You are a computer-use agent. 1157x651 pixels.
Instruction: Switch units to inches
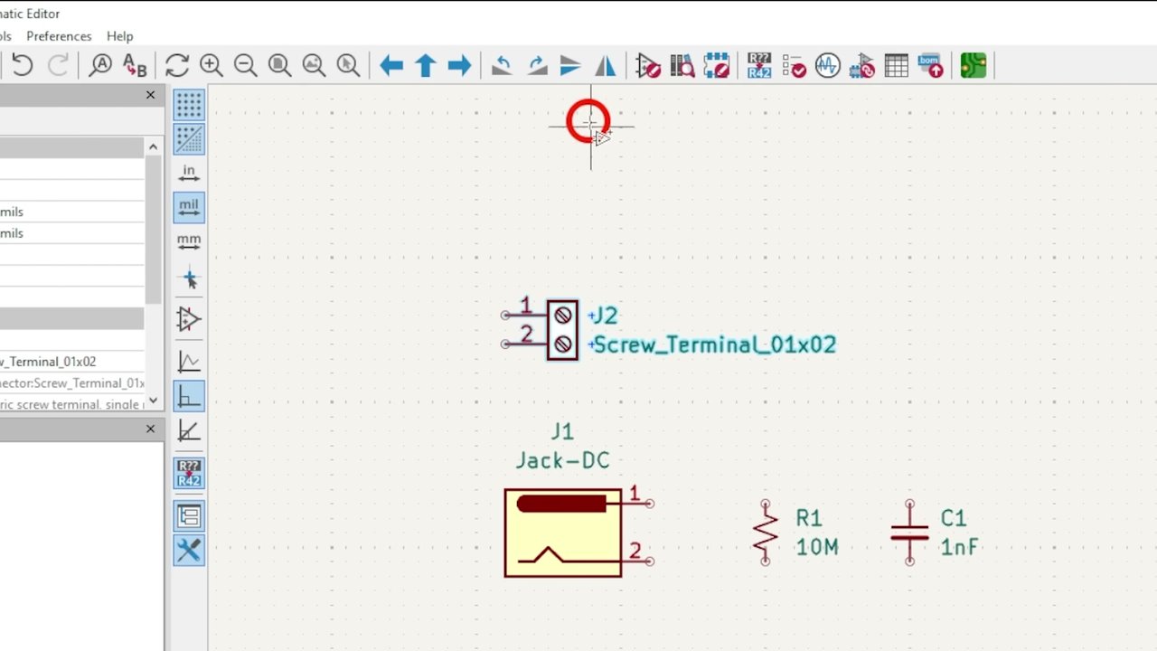point(189,174)
